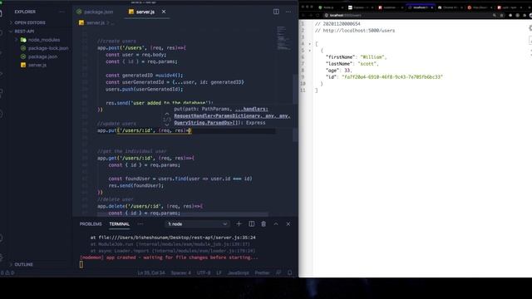Viewport: 532px width, 299px height.
Task: Open editor more actions ellipsis menu
Action: point(288,12)
